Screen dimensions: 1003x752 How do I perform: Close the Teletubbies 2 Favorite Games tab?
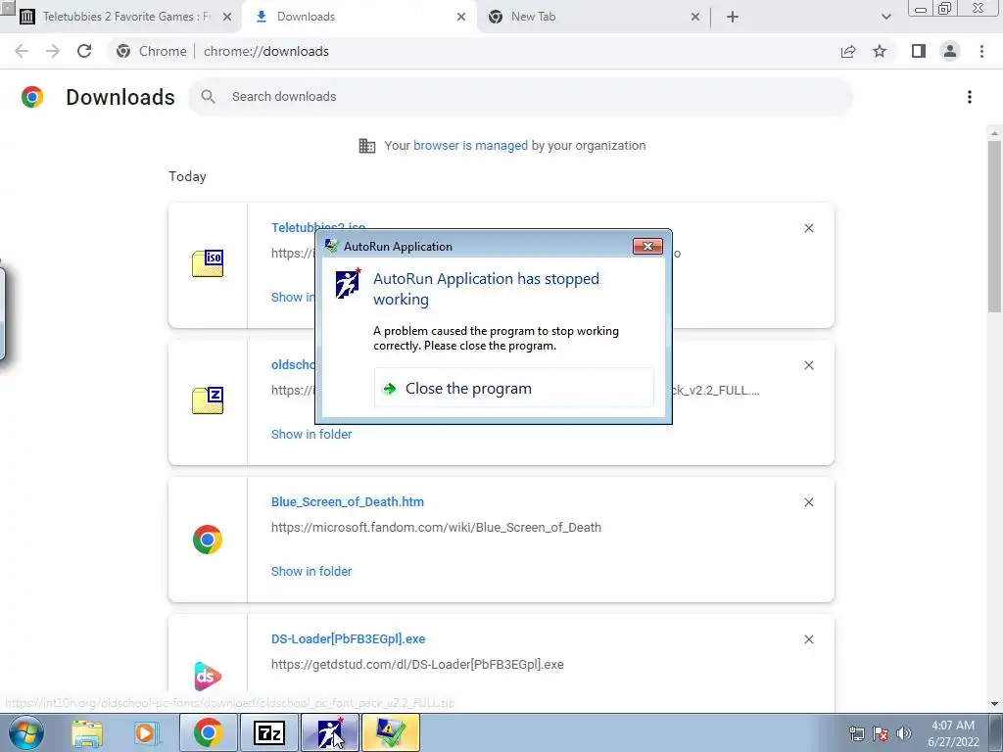(227, 17)
